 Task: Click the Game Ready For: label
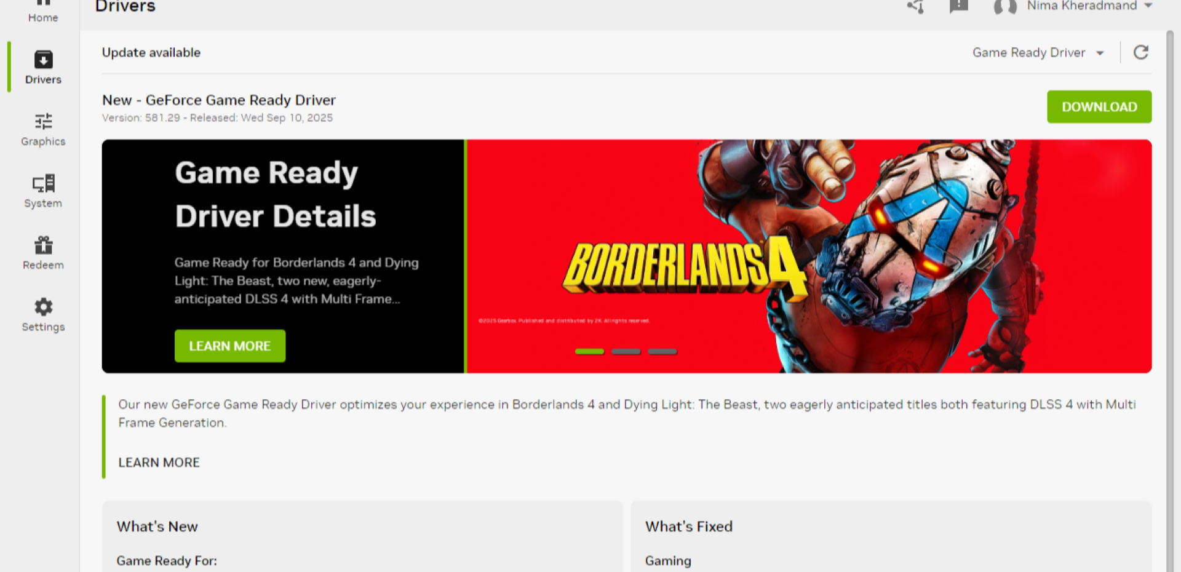coord(167,561)
